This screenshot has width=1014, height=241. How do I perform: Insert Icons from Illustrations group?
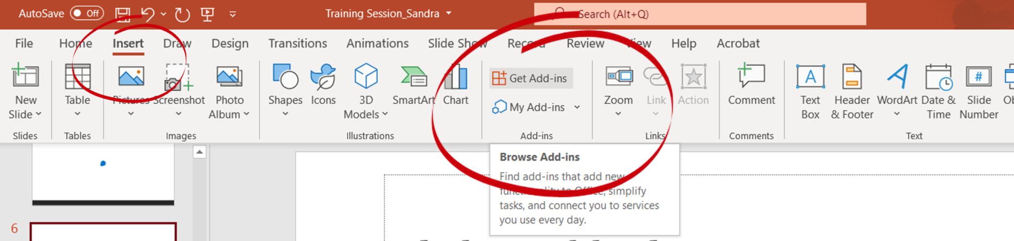(323, 84)
